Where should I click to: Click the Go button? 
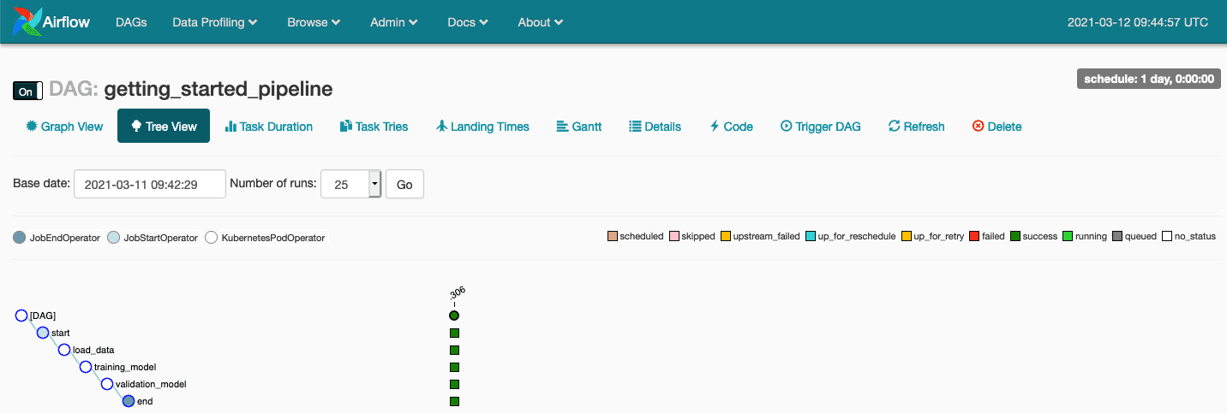click(404, 184)
